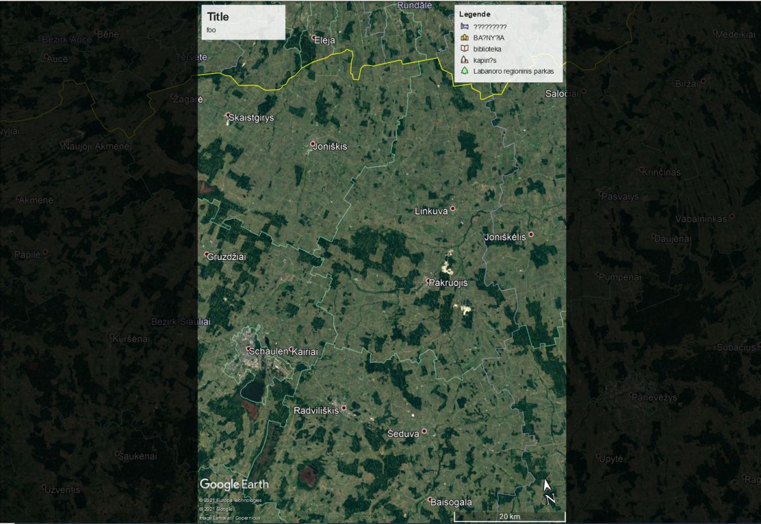Image resolution: width=761 pixels, height=524 pixels.
Task: Select the 'kapin?s' legend entry
Action: point(485,60)
